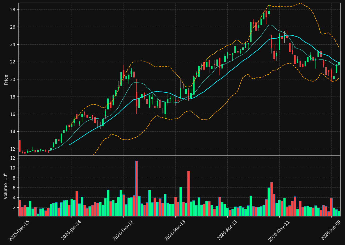
Task: Click the 2026-Jun-09 date label
Action: pyautogui.click(x=331, y=230)
